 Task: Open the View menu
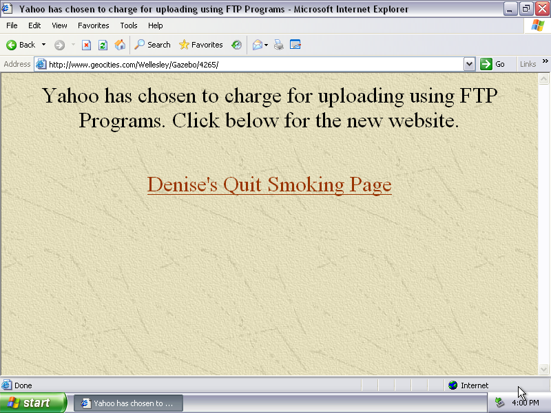click(59, 25)
